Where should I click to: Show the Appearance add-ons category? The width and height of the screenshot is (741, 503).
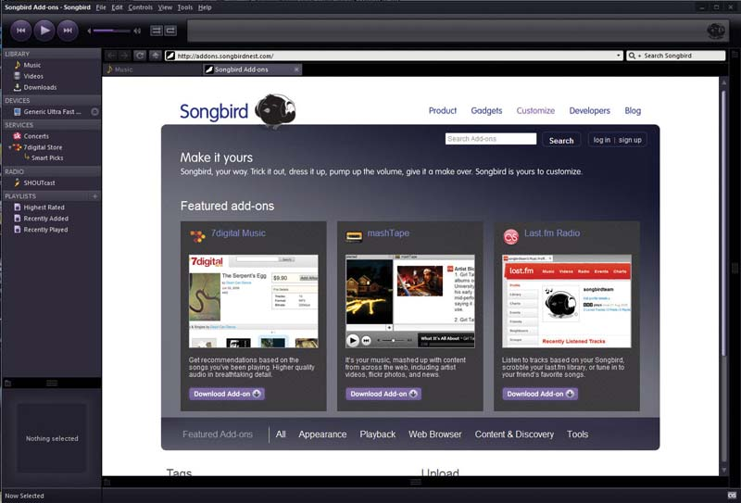(x=322, y=434)
